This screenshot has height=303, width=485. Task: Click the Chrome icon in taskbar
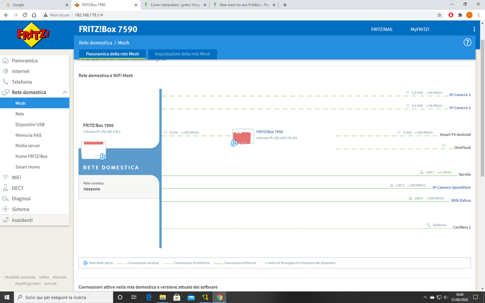(x=219, y=297)
